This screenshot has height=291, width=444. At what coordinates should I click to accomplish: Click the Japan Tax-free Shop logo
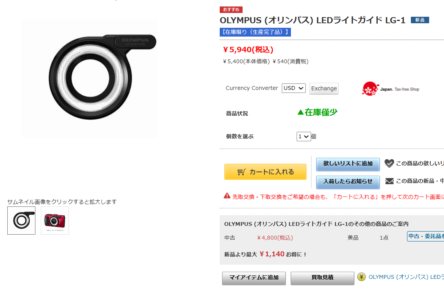390,89
